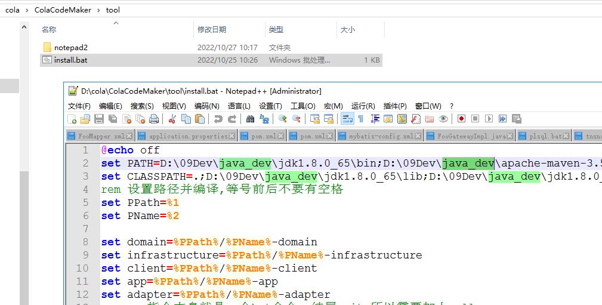This screenshot has width=602, height=305.
Task: Click synchronize vertical scrolling icon
Action: click(315, 119)
